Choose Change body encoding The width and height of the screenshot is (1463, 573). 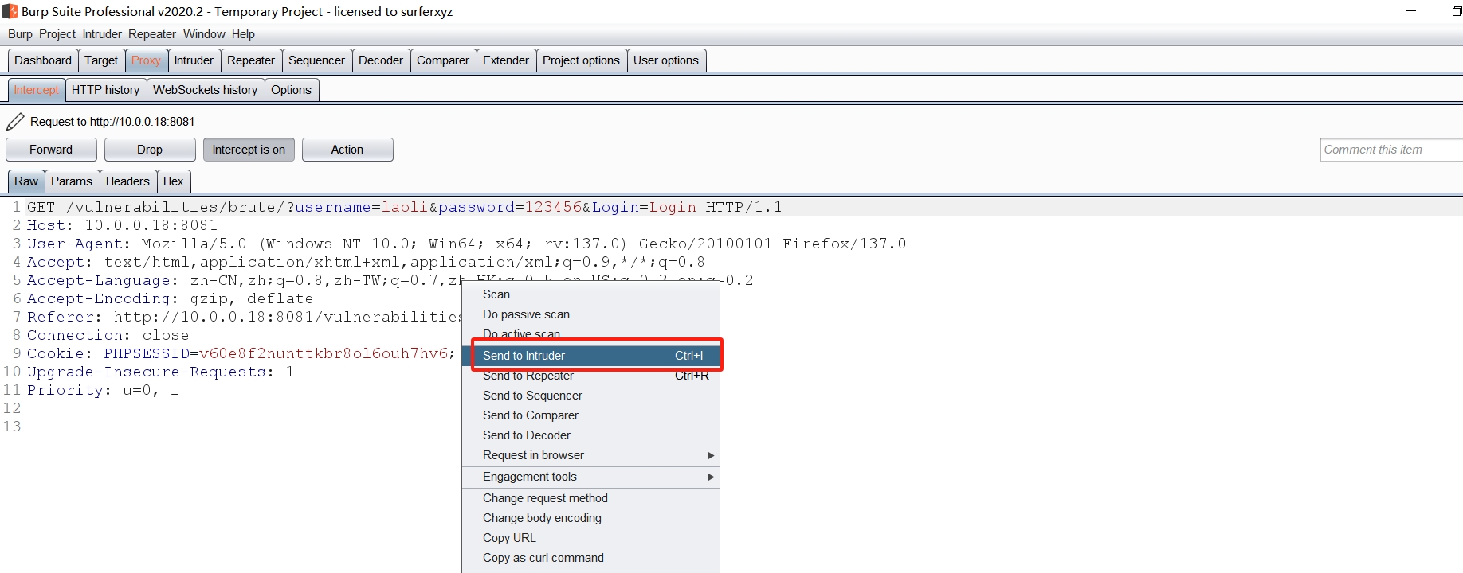(x=590, y=518)
